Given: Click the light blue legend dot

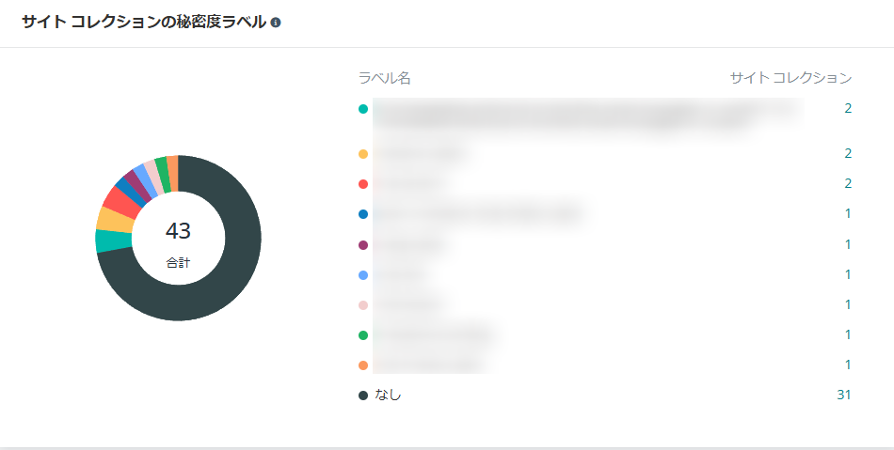Looking at the screenshot, I should (363, 275).
